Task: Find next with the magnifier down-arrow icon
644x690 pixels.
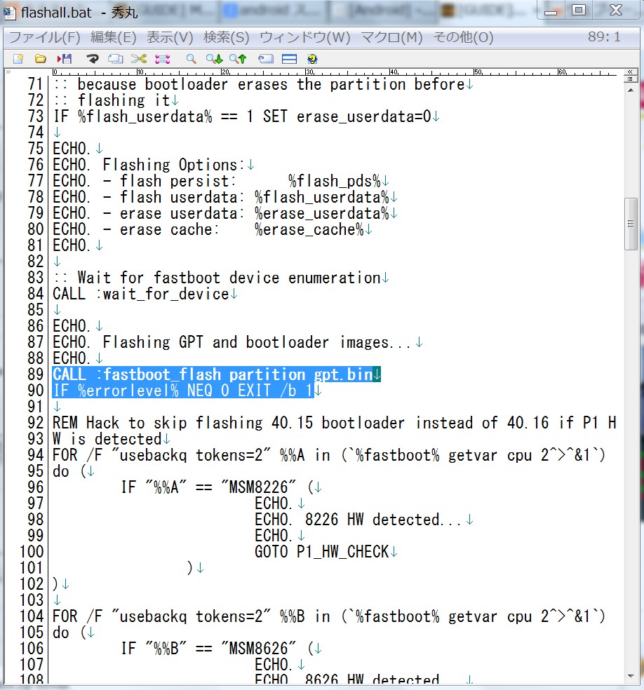Action: point(215,58)
